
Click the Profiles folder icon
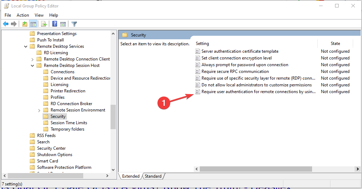[46, 97]
